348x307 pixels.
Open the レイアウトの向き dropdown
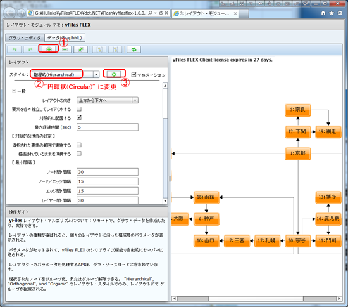108,100
